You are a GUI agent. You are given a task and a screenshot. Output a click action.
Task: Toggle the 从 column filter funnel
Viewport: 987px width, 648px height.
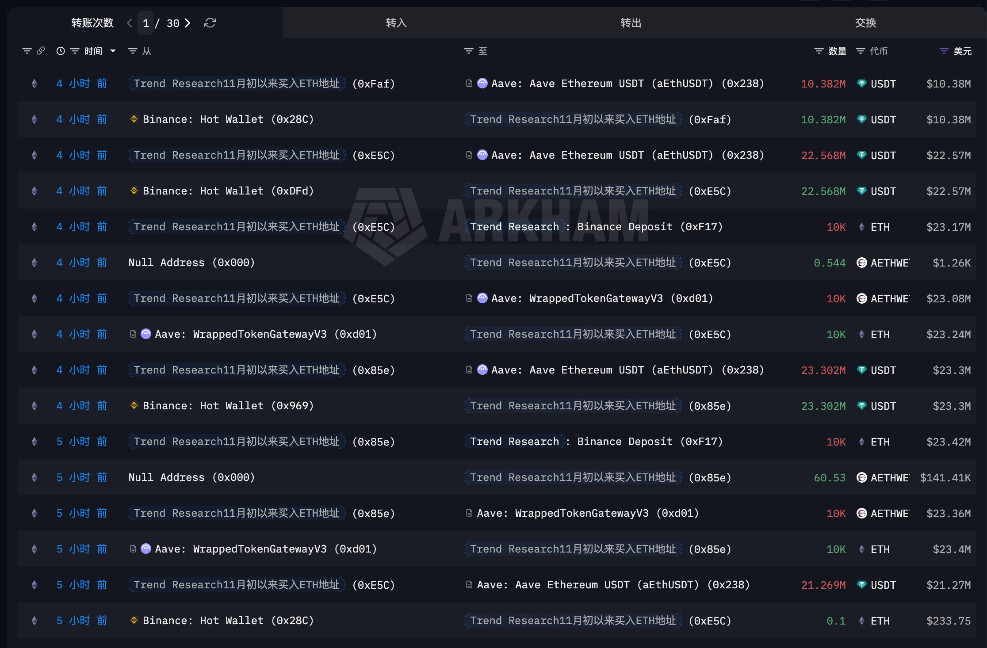[x=132, y=51]
